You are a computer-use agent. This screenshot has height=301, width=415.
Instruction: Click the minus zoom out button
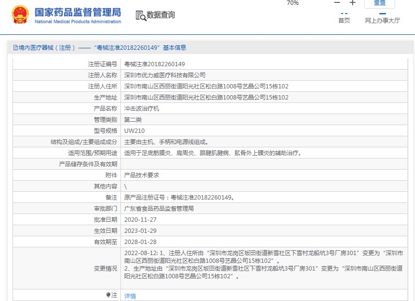(337, 3)
